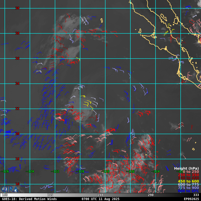
Task: Click the longitude label -120
Action: pyautogui.click(x=80, y=171)
